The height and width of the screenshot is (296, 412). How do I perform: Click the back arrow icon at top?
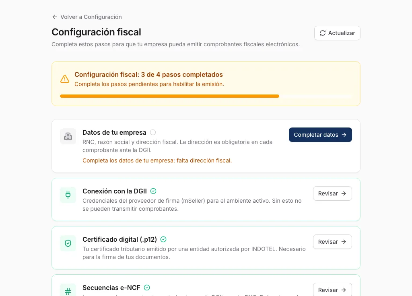click(x=55, y=17)
